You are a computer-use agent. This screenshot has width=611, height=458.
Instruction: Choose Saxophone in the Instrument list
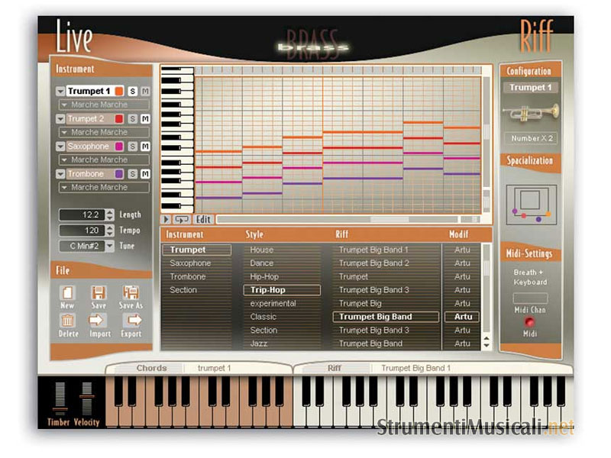190,263
